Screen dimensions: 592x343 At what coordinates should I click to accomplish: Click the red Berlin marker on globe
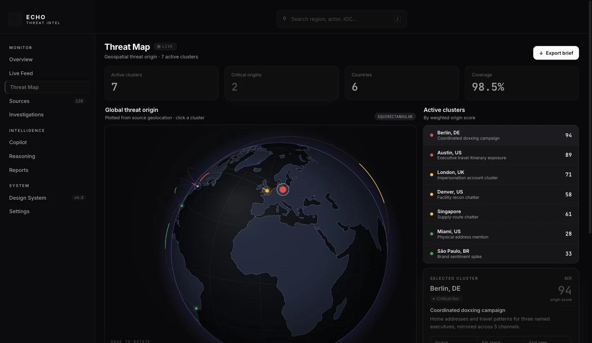coord(283,189)
